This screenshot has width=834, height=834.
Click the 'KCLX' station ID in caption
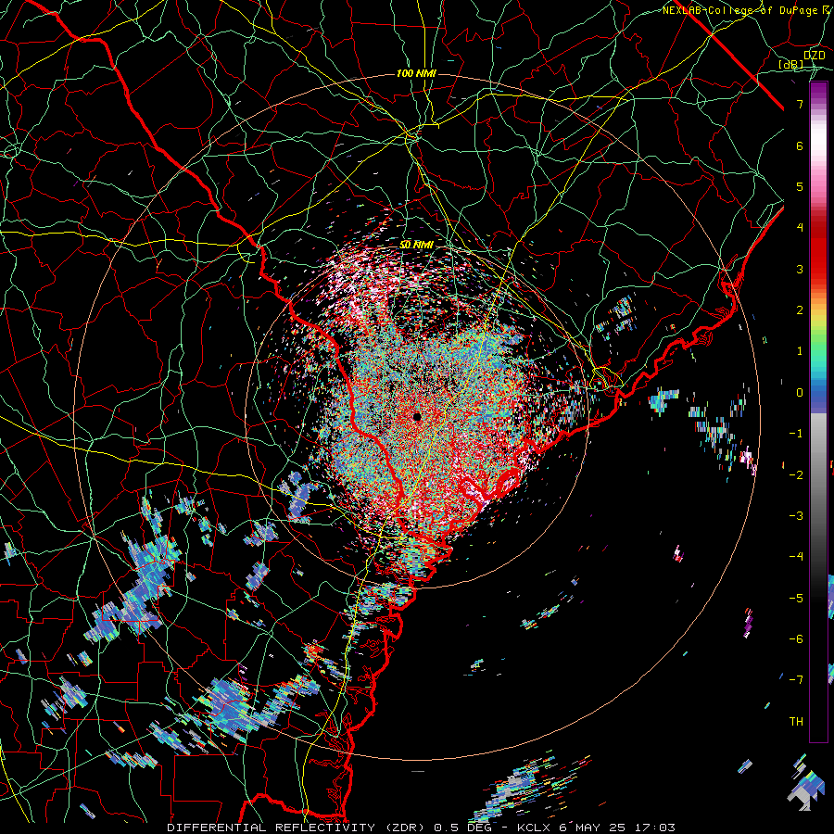[x=535, y=828]
